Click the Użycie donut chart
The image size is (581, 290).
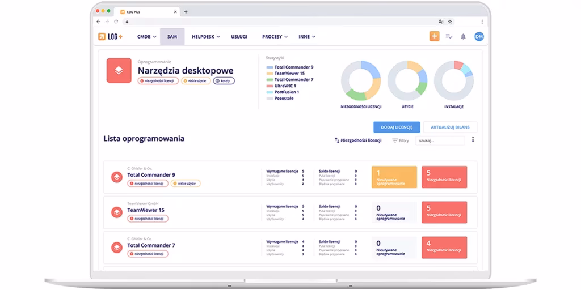[x=407, y=80]
